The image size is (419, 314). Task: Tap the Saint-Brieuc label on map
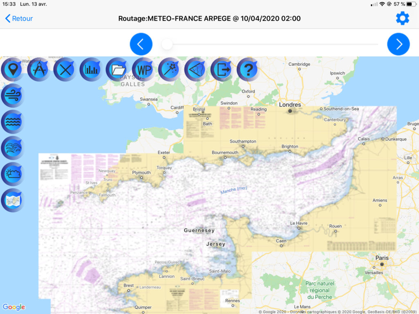192,279
